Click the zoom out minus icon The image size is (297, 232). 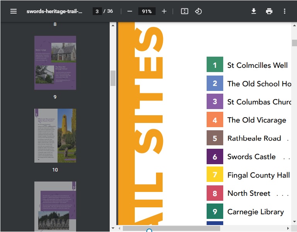(130, 11)
